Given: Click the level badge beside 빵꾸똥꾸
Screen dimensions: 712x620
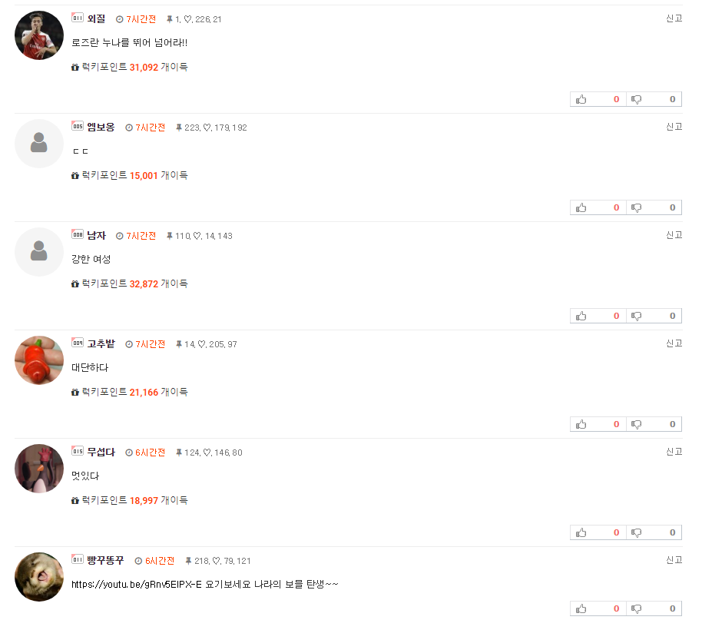Looking at the screenshot, I should 78,559.
